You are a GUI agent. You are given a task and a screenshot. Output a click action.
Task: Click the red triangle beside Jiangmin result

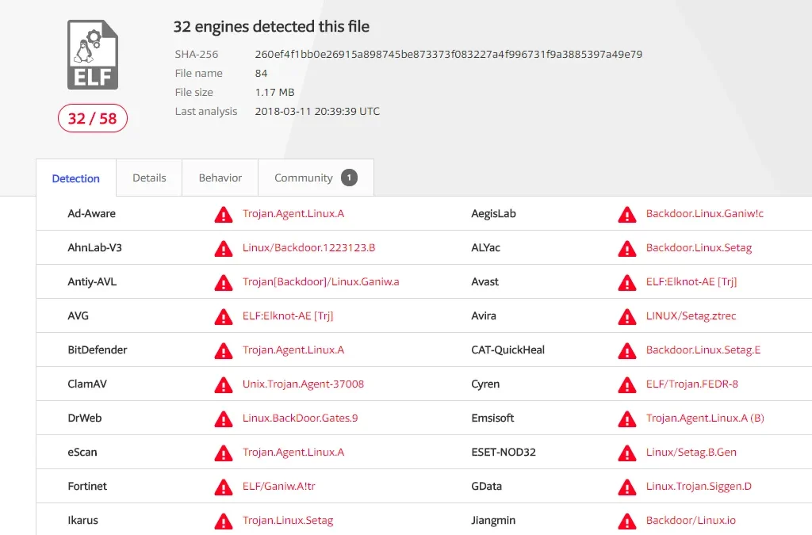[627, 522]
